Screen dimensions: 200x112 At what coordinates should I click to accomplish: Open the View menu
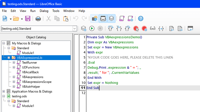pyautogui.click(x=23, y=11)
